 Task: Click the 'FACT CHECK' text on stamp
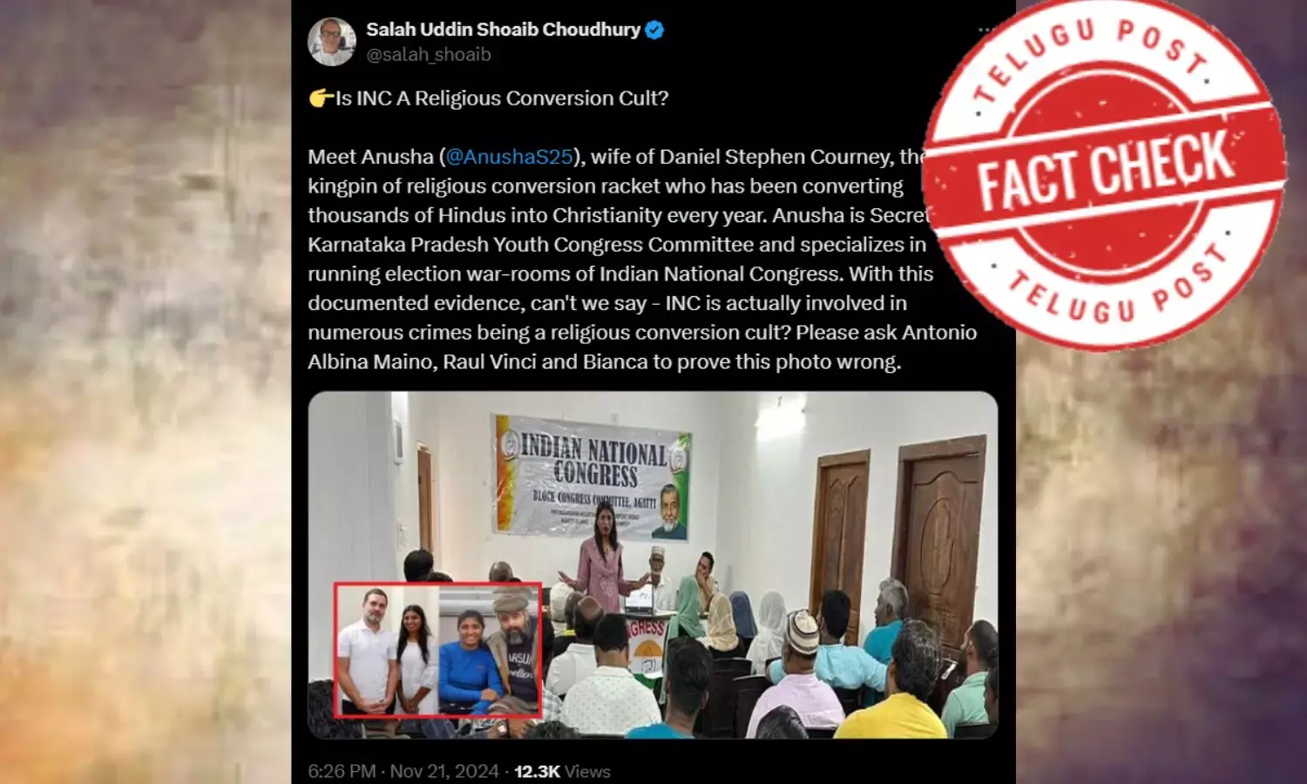[x=1105, y=173]
